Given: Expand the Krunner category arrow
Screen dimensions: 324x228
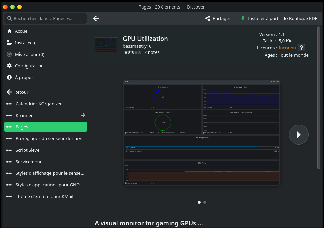Looking at the screenshot, I should tap(83, 115).
